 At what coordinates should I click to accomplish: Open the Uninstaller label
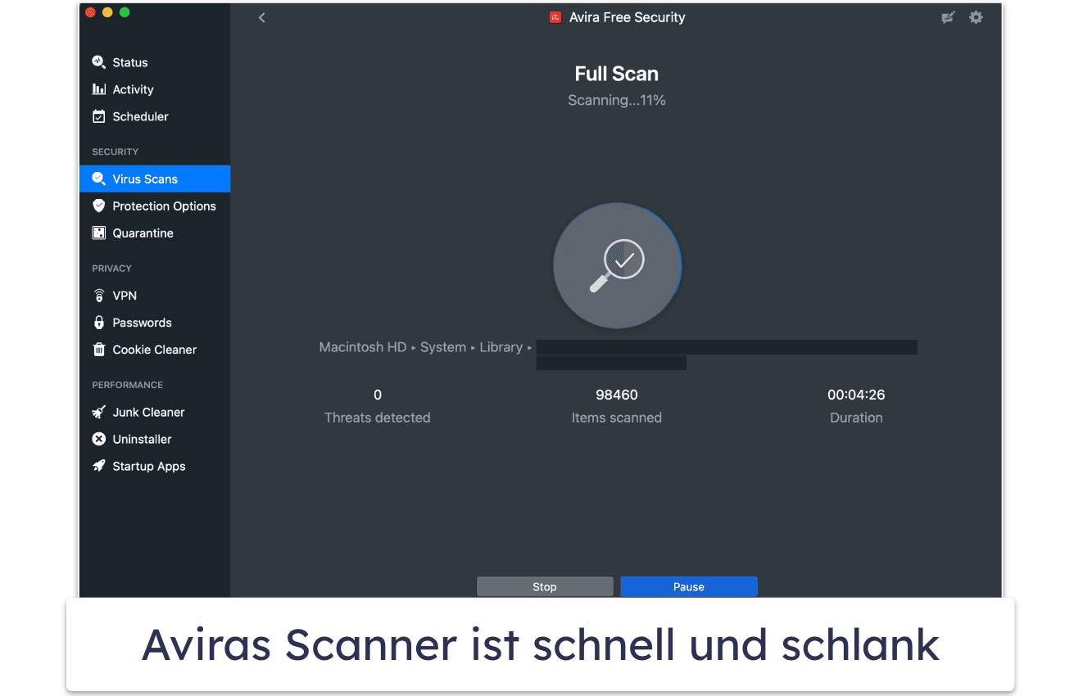(x=142, y=439)
